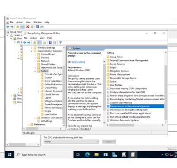The height and width of the screenshot is (168, 177).
Task: Open File Explorer from taskbar
Action: [x=96, y=155]
